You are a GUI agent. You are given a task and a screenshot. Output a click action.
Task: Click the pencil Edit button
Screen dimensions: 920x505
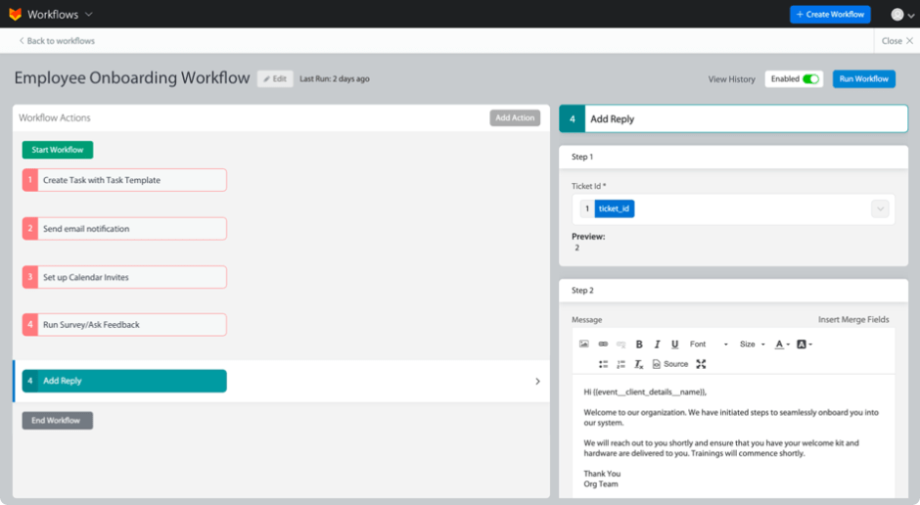tap(275, 78)
